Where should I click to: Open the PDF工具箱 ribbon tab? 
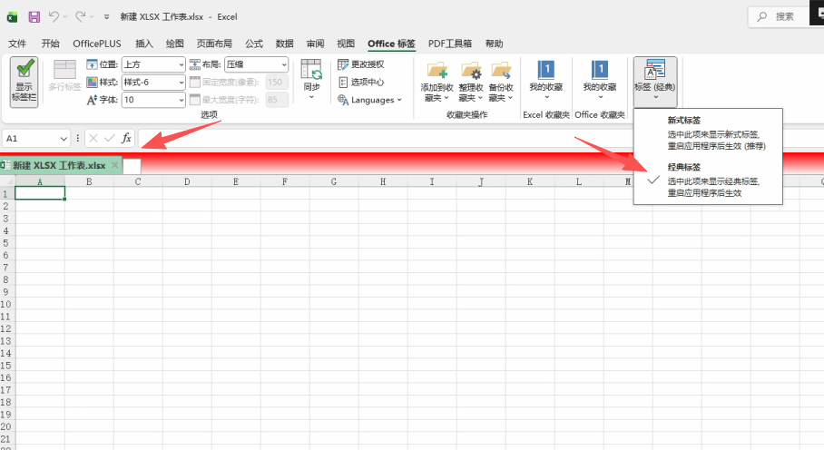tap(450, 43)
